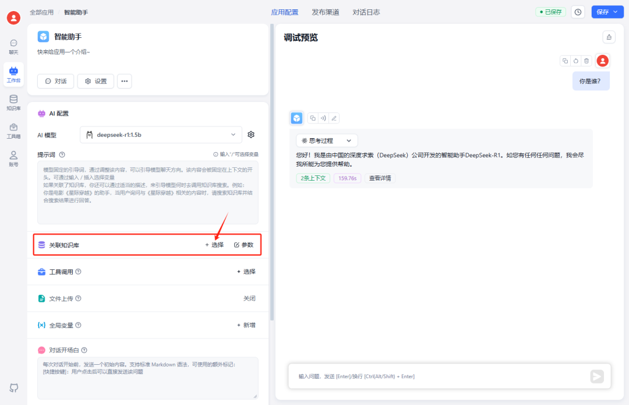Show help for 对话开场白
The image size is (629, 405).
(x=84, y=350)
